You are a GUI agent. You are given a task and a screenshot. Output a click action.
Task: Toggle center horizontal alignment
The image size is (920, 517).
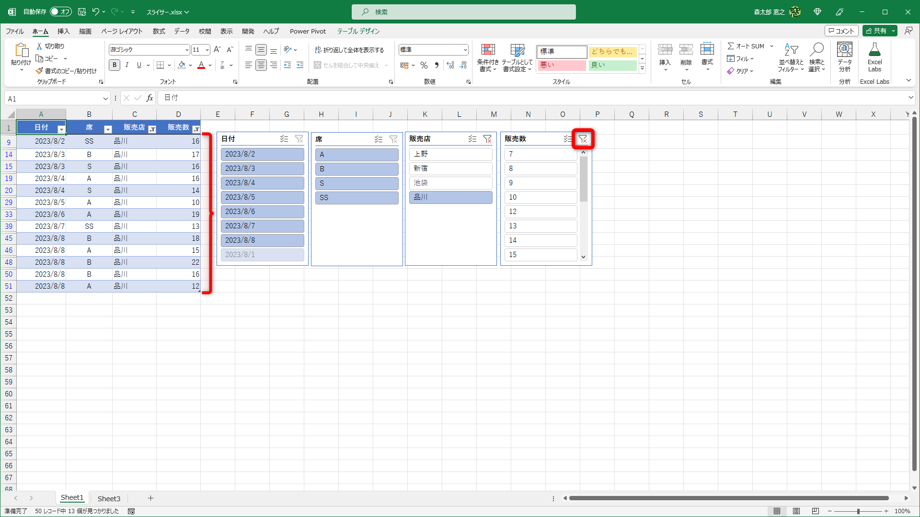point(261,65)
